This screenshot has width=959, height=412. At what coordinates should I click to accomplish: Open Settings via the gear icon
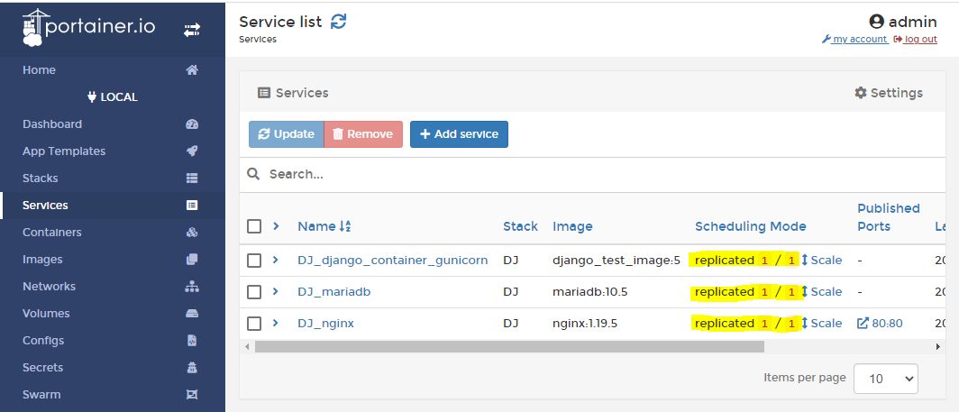[x=860, y=93]
